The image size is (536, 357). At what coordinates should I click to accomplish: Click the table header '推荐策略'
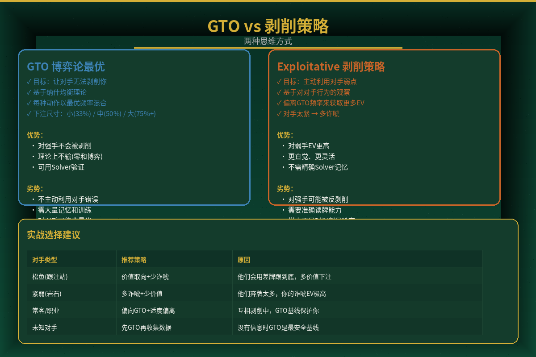click(134, 260)
